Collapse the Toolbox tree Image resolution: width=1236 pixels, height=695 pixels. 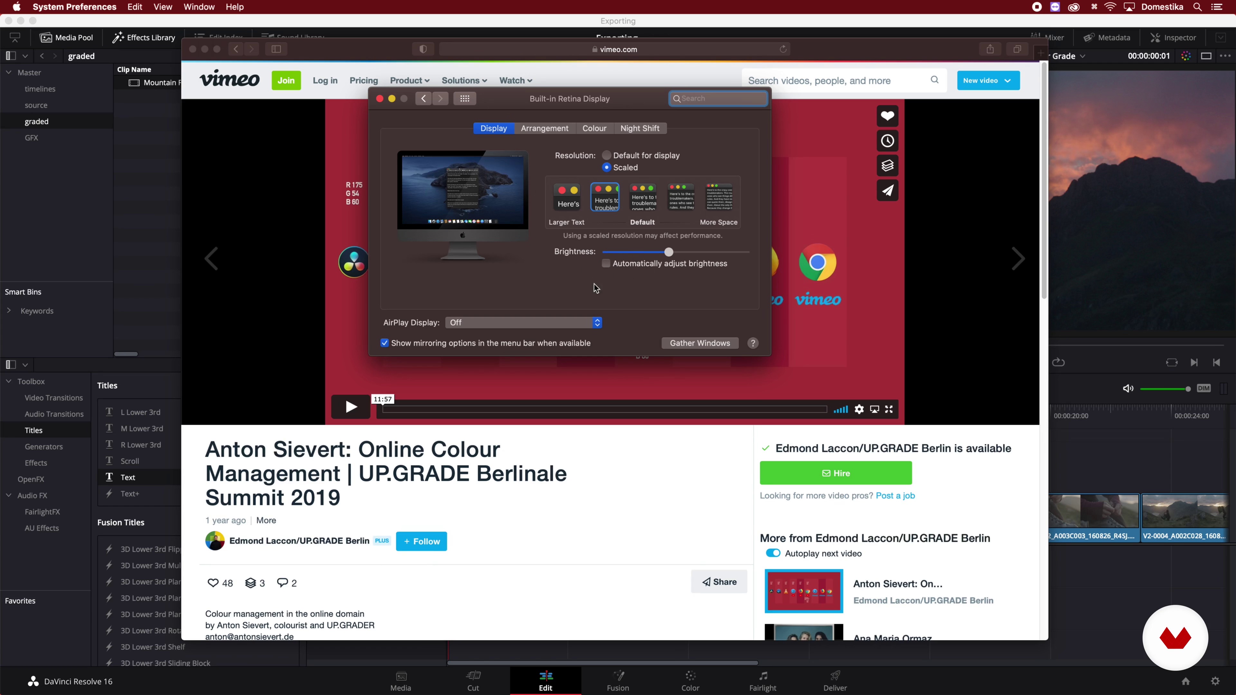9,381
